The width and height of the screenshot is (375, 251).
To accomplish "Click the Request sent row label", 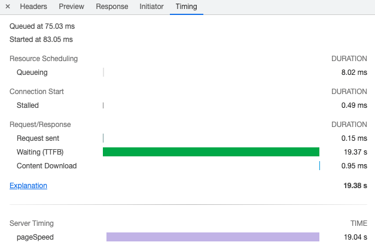I will click(38, 138).
